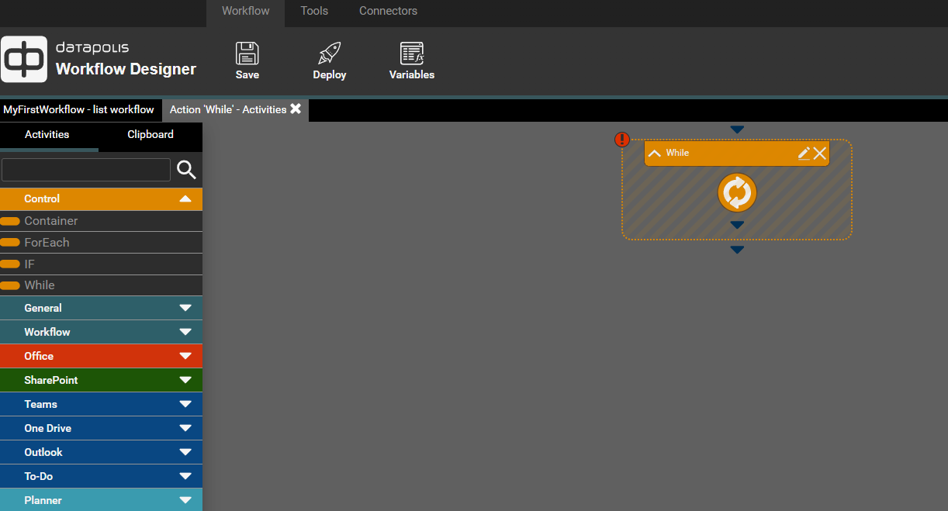The image size is (948, 511).
Task: Delete the While action with X icon
Action: (x=820, y=153)
